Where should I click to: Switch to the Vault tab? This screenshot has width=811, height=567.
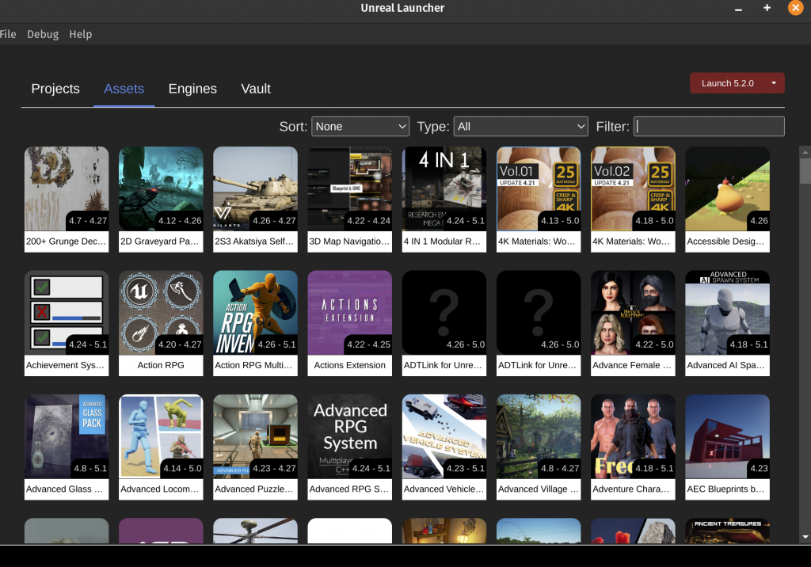[x=256, y=89]
